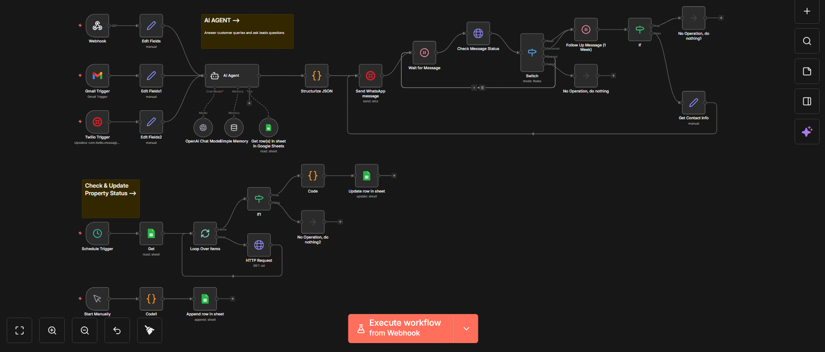825x352 pixels.
Task: Click the zoom in magnifier button
Action: tap(52, 331)
